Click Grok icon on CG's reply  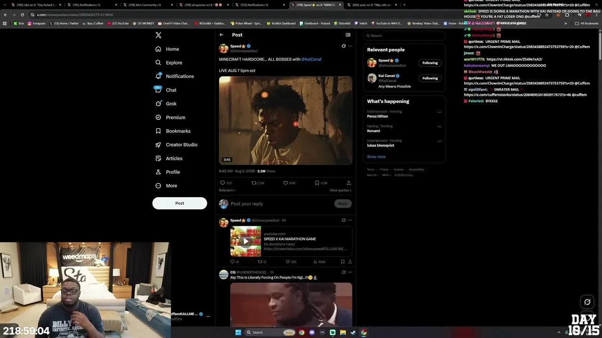tap(343, 272)
